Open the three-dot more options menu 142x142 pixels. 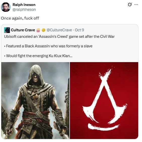[x=136, y=5]
